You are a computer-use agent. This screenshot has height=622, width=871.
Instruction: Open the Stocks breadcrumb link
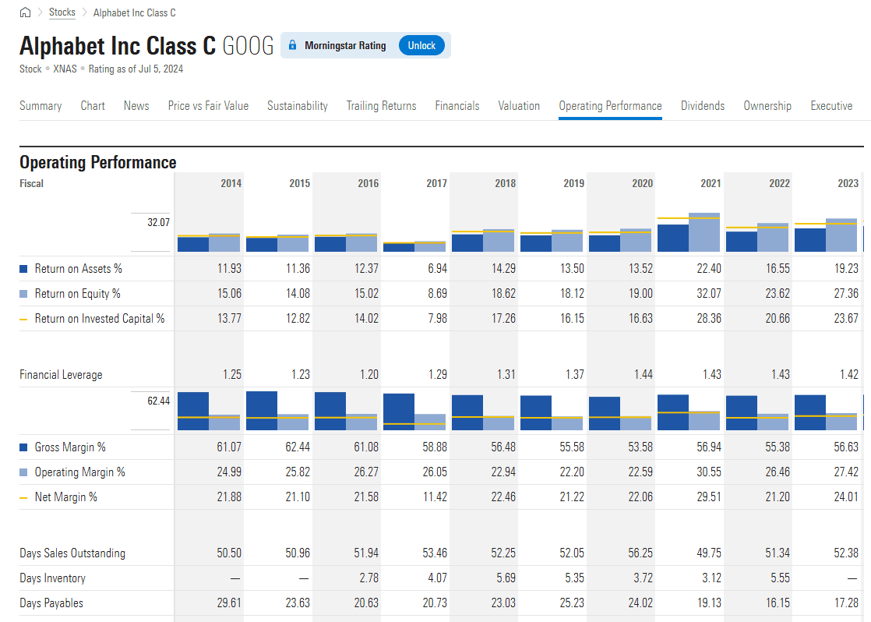(x=62, y=12)
